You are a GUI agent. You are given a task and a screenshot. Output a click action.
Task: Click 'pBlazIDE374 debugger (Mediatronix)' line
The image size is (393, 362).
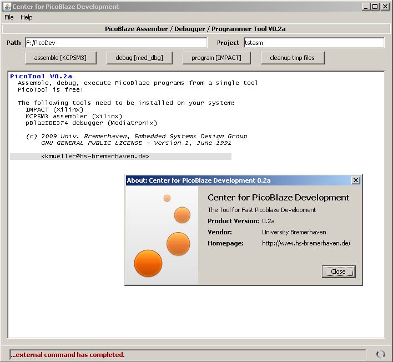tap(91, 123)
